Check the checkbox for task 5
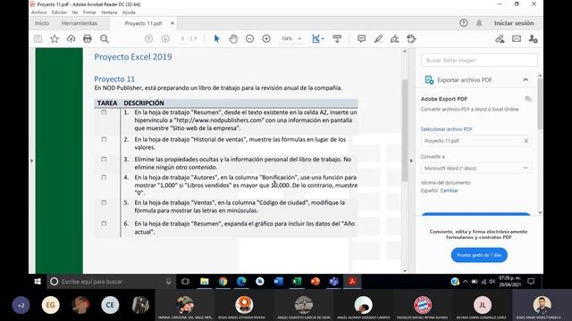 [104, 202]
